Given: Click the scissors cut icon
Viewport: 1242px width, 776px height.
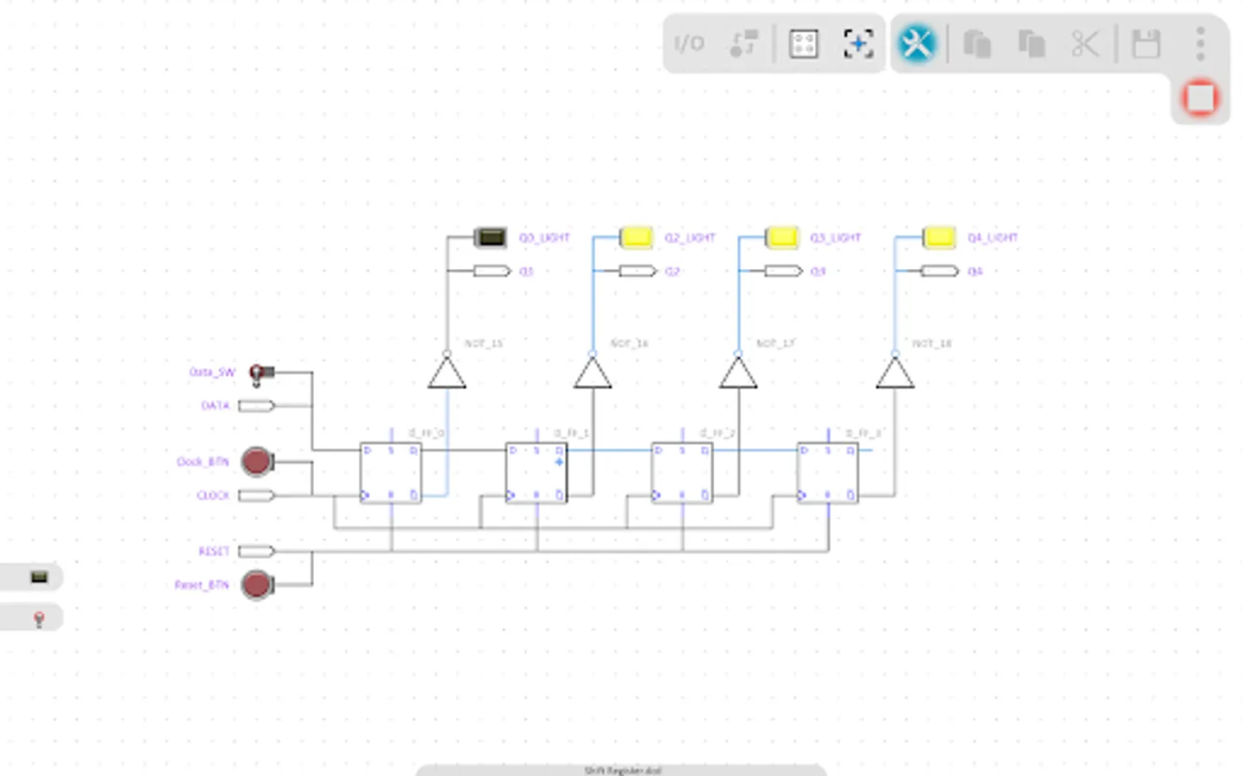Looking at the screenshot, I should 1086,43.
